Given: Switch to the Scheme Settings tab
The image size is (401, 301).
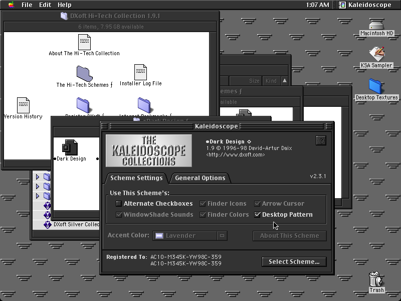Looking at the screenshot, I should pyautogui.click(x=136, y=178).
